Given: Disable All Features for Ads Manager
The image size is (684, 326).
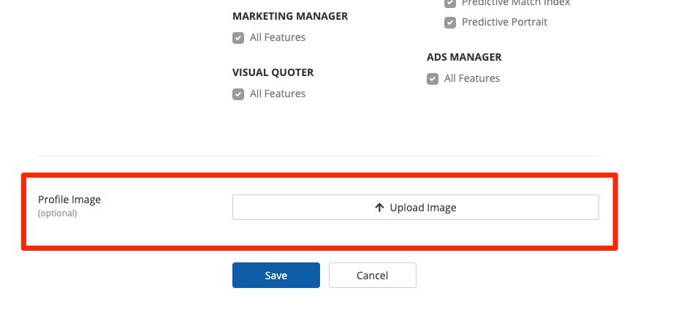Looking at the screenshot, I should pyautogui.click(x=433, y=79).
